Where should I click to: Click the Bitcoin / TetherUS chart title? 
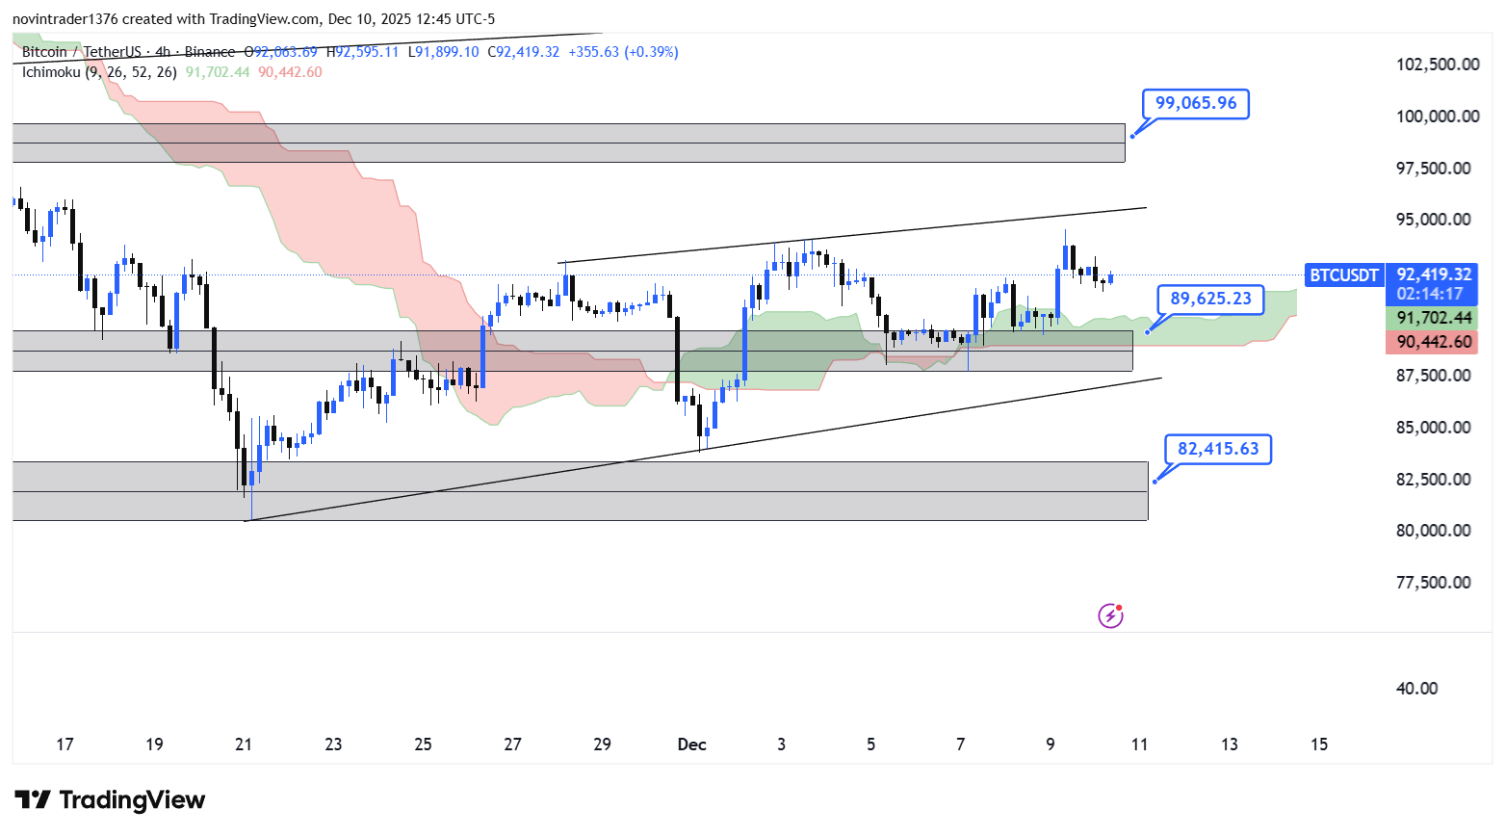coord(82,52)
